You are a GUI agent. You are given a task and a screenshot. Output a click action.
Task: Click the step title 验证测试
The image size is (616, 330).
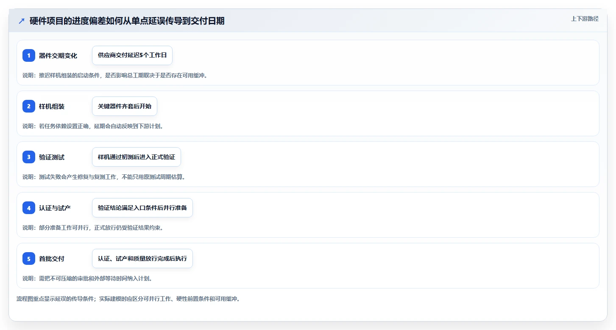52,157
